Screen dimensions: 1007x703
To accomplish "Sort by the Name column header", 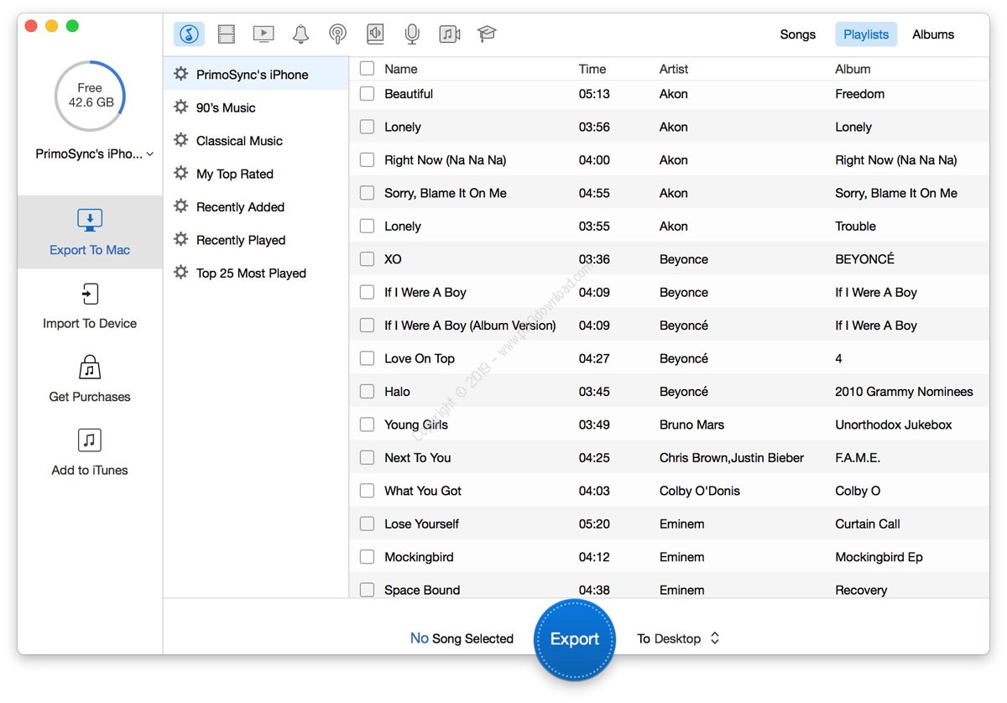I will (x=401, y=69).
